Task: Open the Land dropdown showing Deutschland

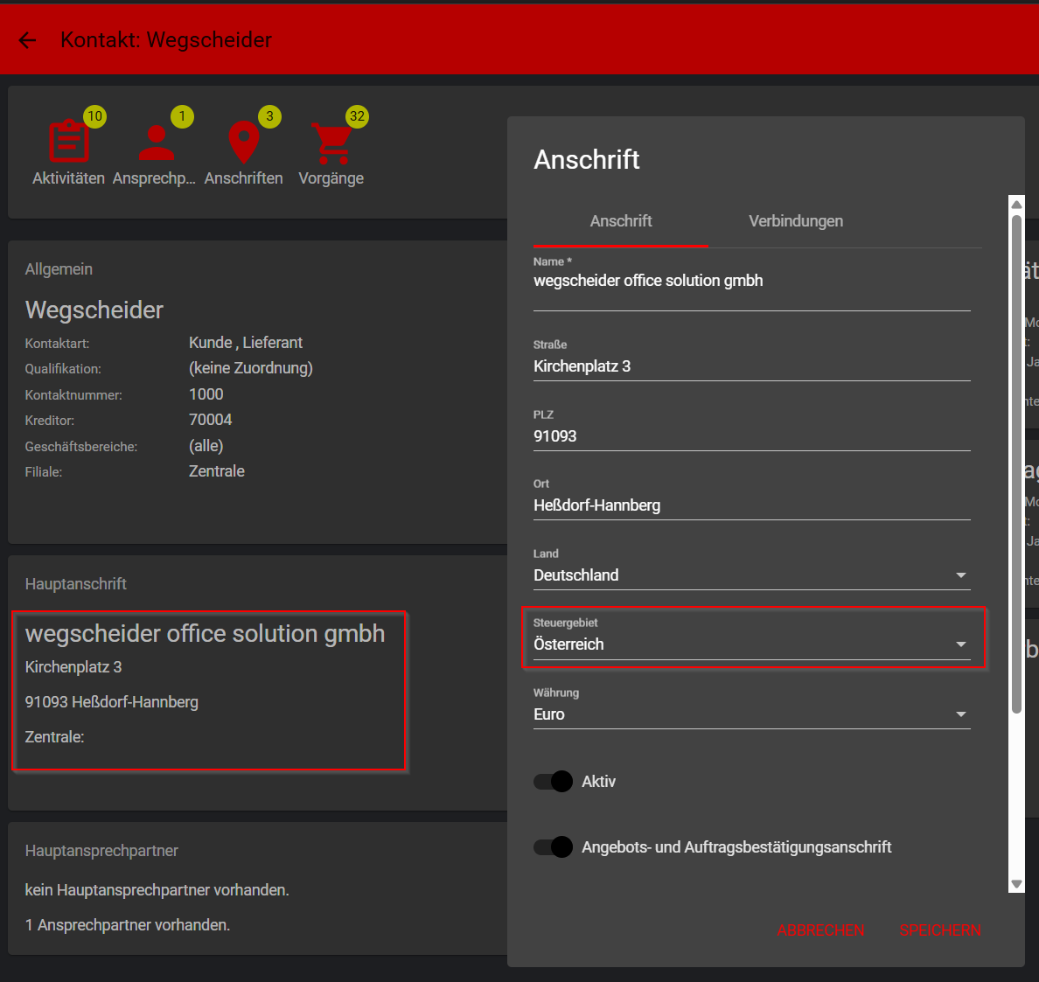Action: coord(752,575)
